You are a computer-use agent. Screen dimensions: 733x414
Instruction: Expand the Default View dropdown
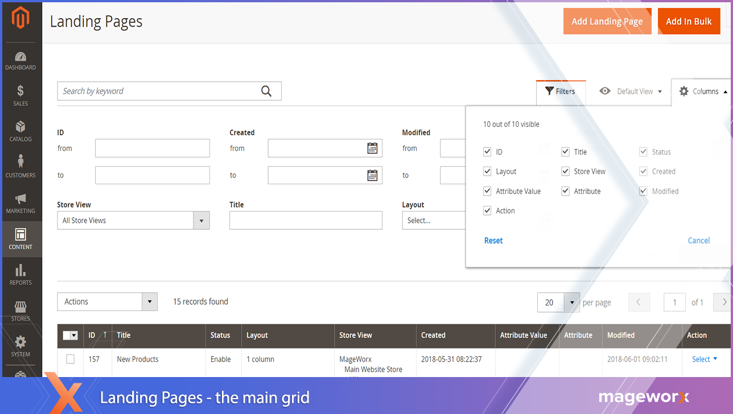point(631,91)
